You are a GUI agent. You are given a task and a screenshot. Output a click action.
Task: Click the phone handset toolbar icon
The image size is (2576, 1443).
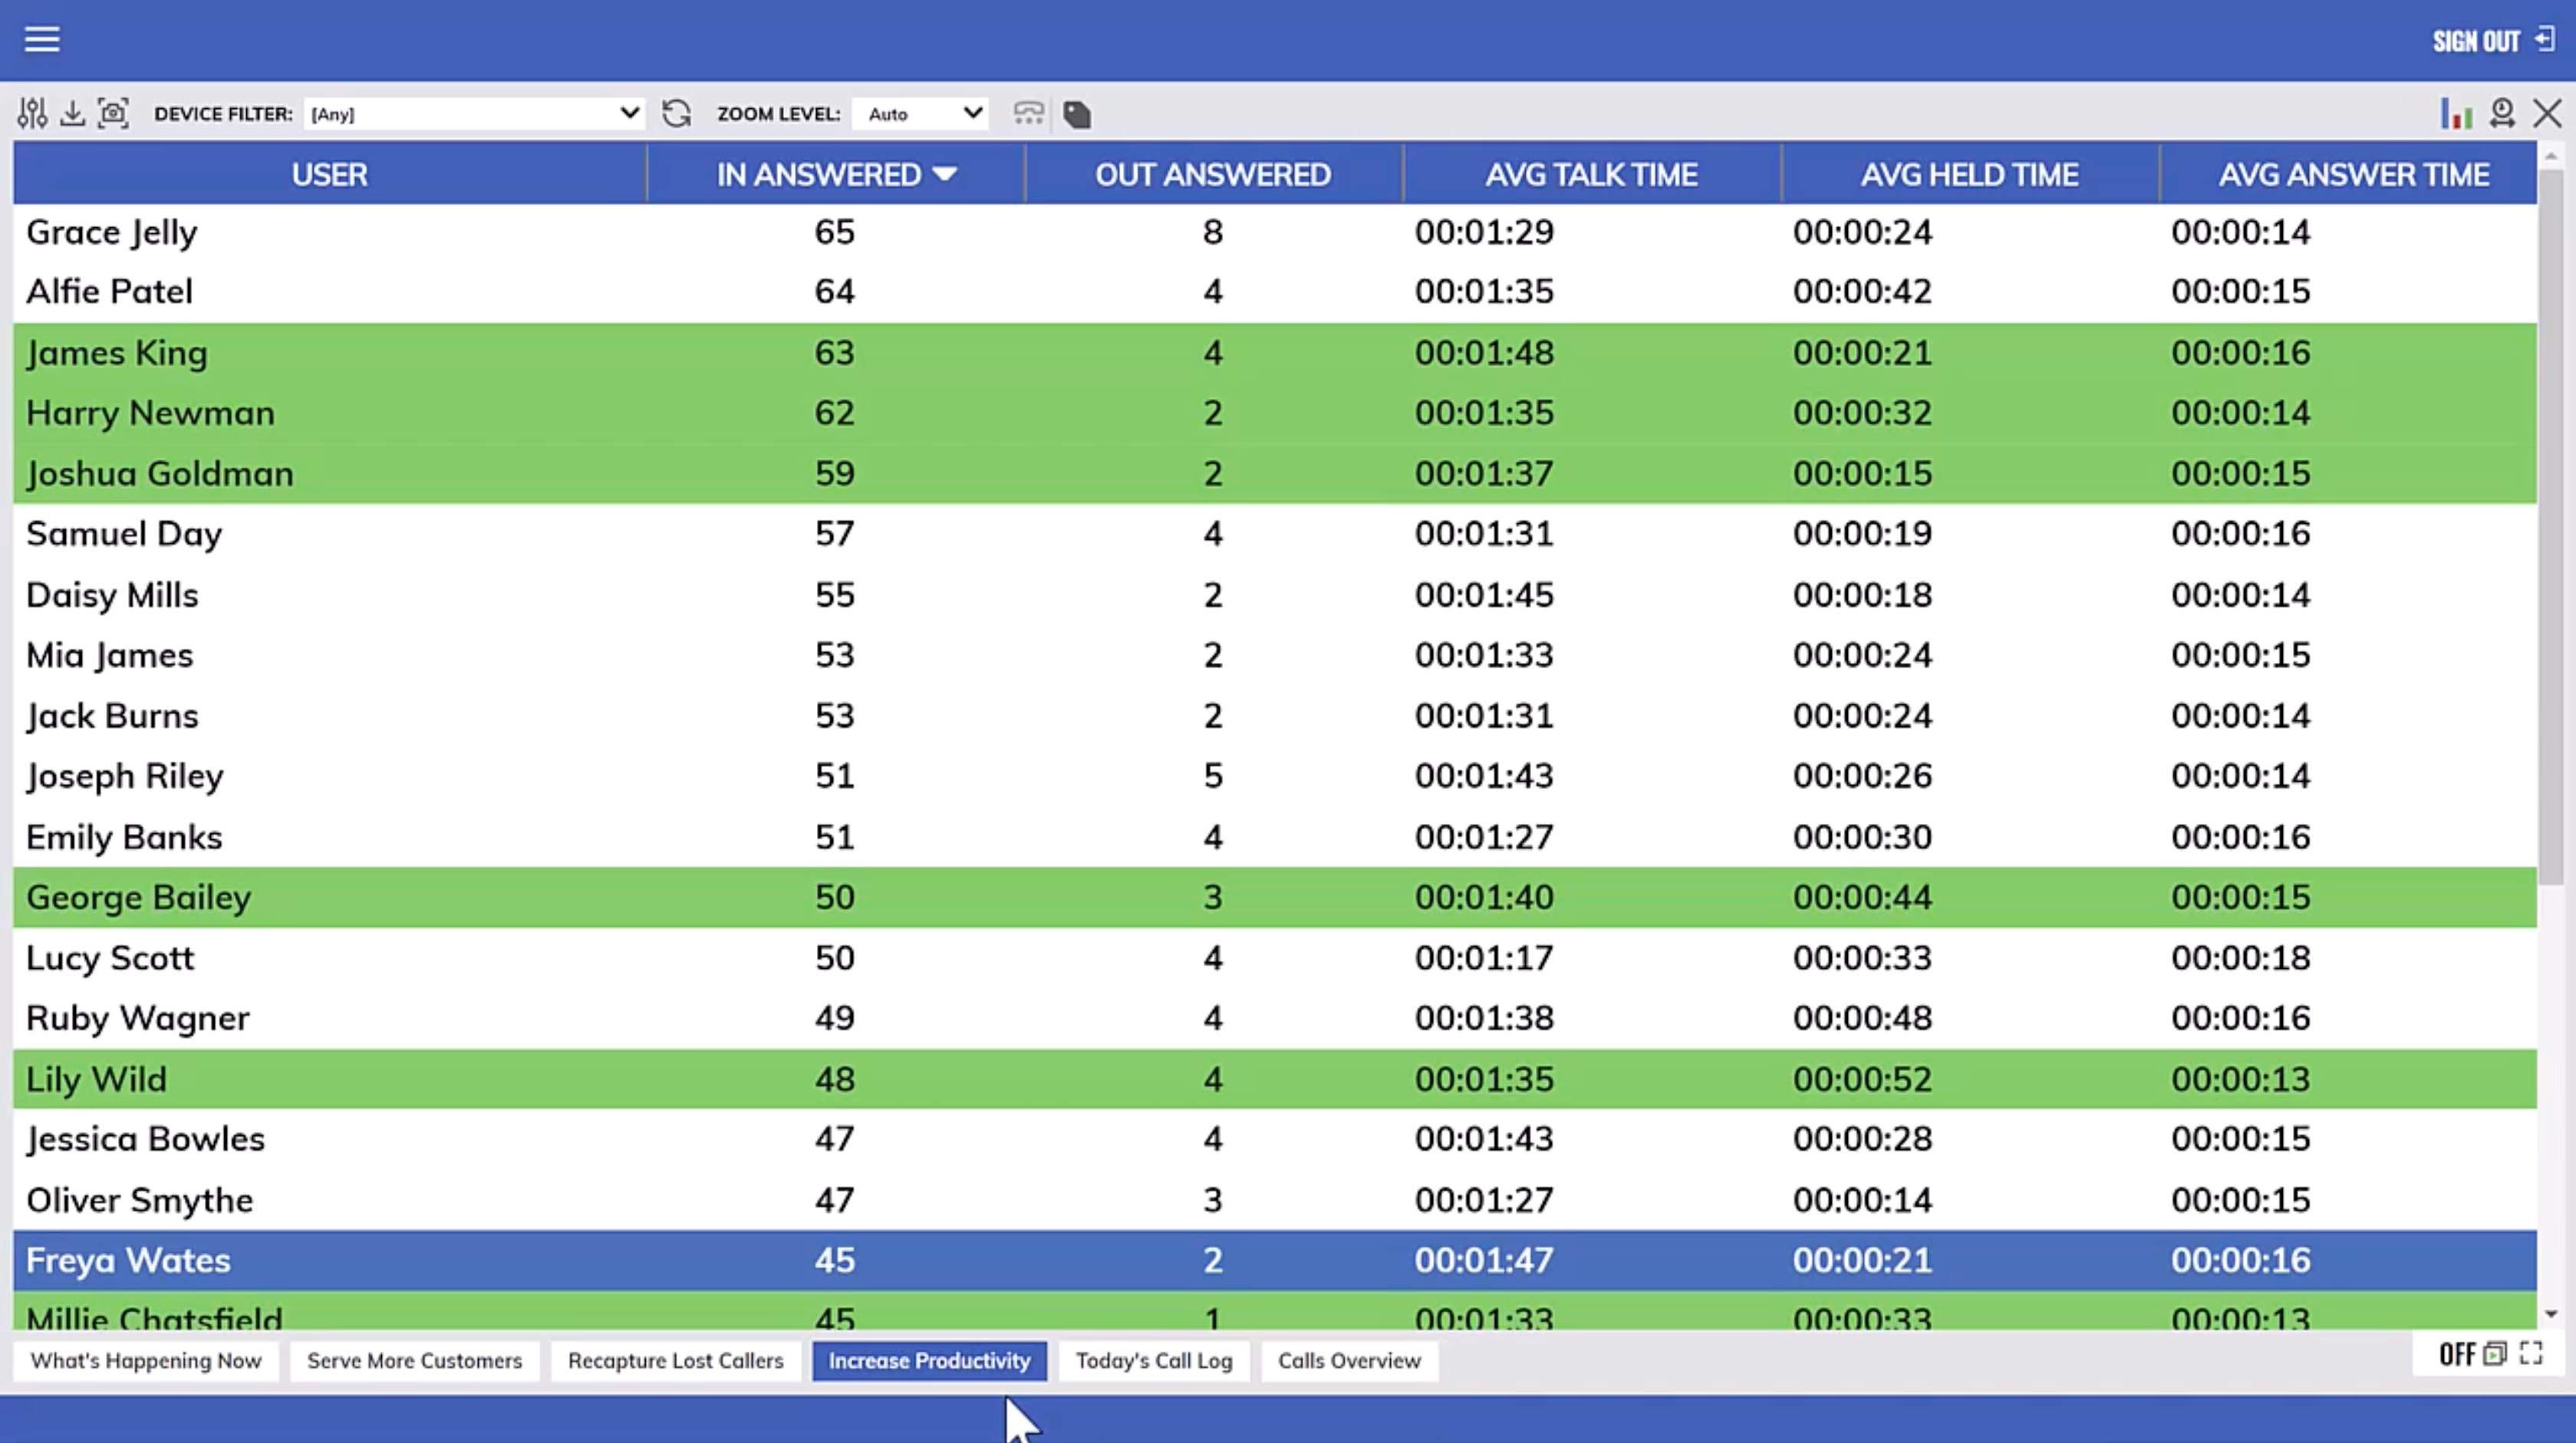pyautogui.click(x=1028, y=114)
